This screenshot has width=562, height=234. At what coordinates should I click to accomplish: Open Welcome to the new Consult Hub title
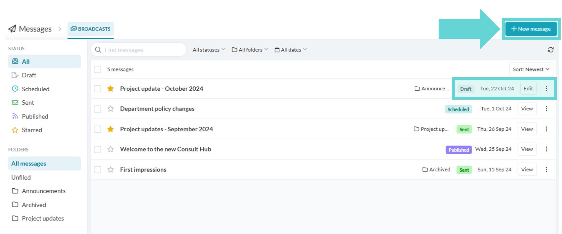click(166, 149)
